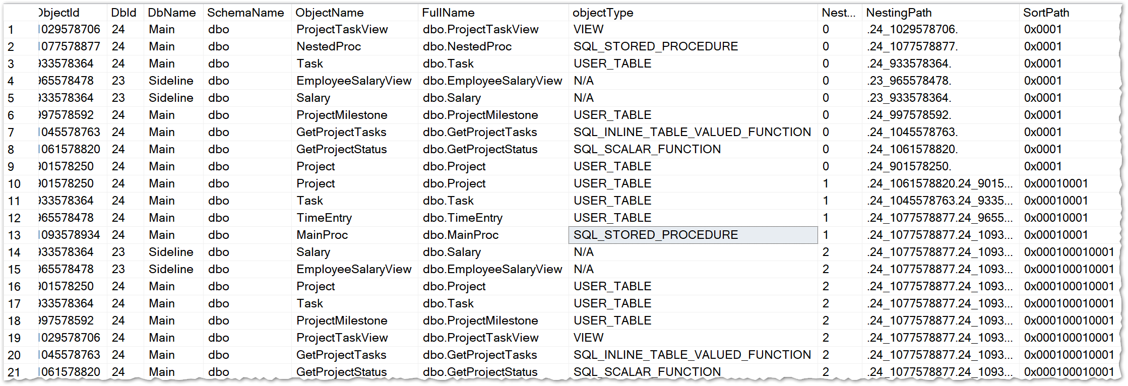This screenshot has height=386, width=1128.
Task: Select row header number 7
Action: (x=20, y=133)
